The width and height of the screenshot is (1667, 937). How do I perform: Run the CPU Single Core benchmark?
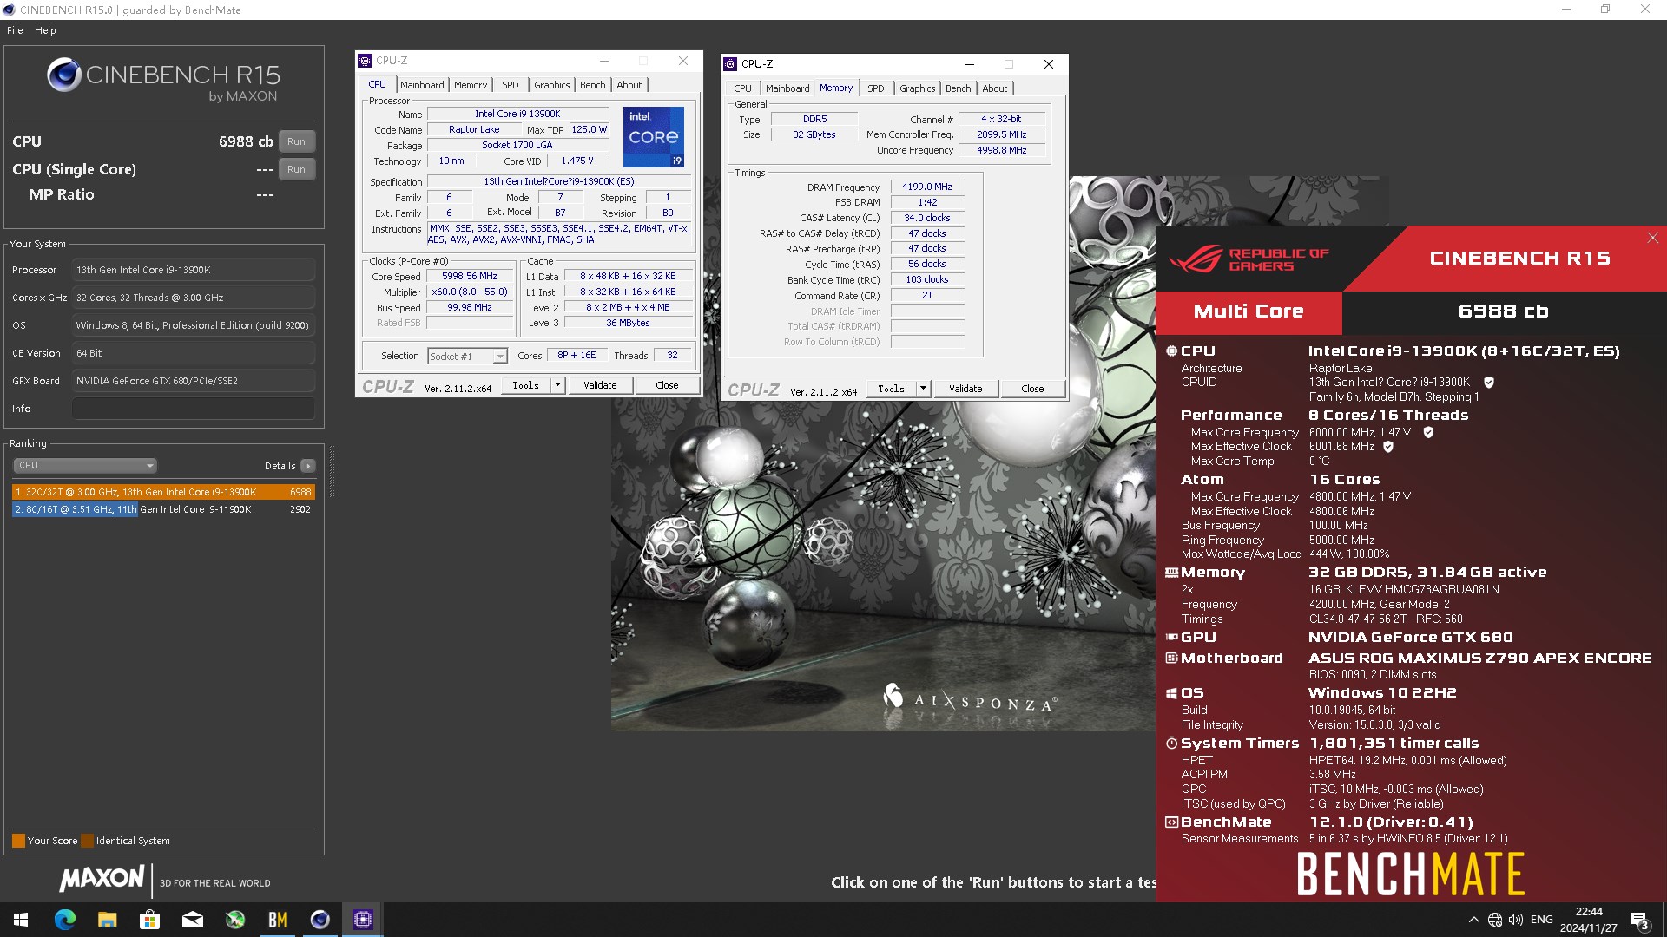click(296, 169)
